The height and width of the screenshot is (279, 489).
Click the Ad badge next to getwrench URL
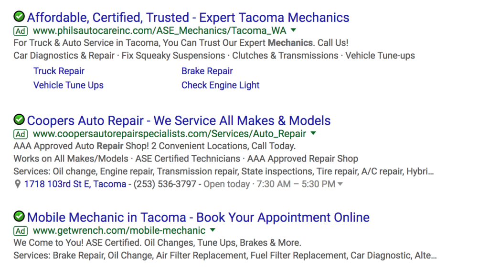click(21, 231)
